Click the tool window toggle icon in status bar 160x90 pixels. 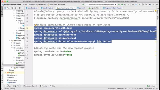click(2, 89)
